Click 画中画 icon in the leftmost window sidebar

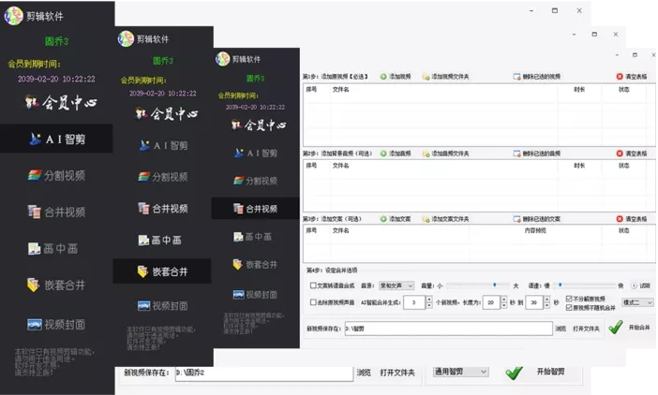[x=35, y=249]
